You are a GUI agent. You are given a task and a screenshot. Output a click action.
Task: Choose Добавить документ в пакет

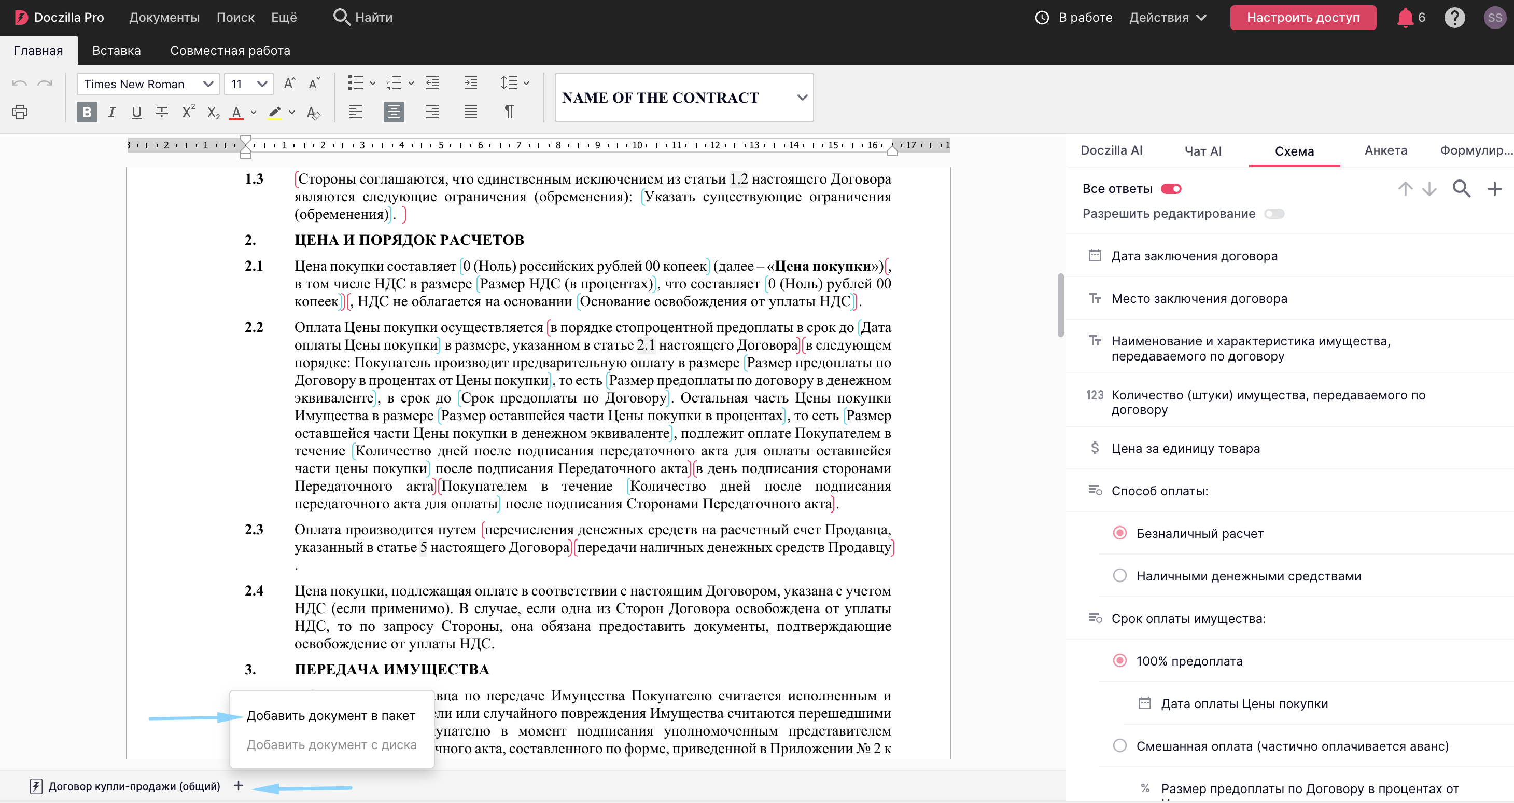tap(330, 715)
